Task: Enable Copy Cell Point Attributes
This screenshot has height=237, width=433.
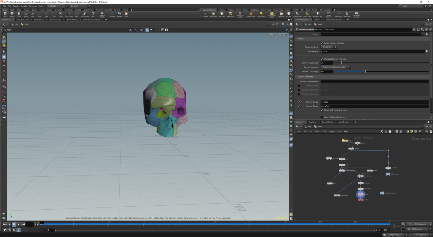Action: click(322, 117)
